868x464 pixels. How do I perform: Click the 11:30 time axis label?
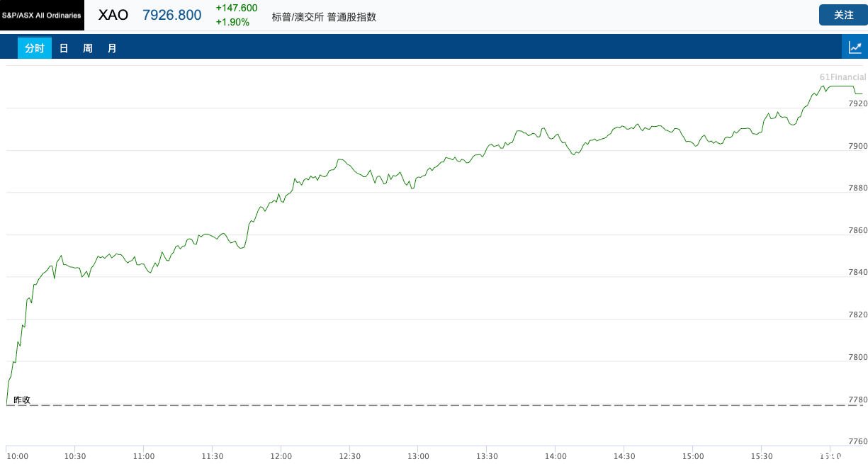point(212,456)
